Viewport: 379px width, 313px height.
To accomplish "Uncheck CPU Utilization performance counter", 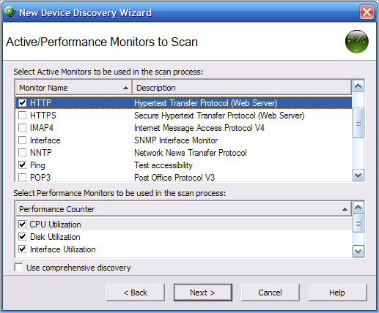I will [23, 225].
